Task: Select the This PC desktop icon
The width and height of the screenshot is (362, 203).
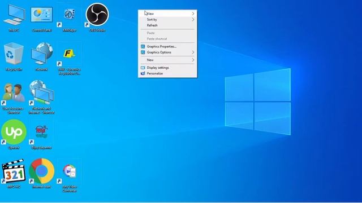Action: click(x=14, y=15)
